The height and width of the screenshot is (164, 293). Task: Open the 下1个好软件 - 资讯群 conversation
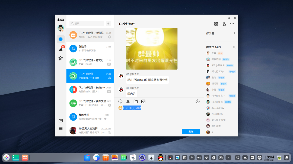coord(90,35)
